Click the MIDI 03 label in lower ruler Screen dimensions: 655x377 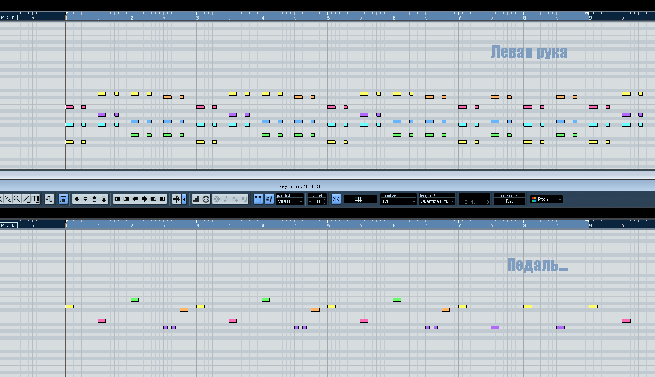click(8, 225)
